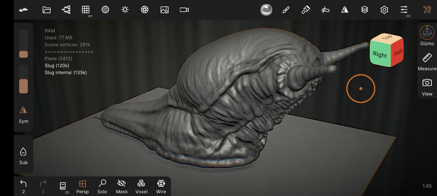Image resolution: width=437 pixels, height=196 pixels.
Task: Click the Scene vertices: 261k text
Action: 67,45
